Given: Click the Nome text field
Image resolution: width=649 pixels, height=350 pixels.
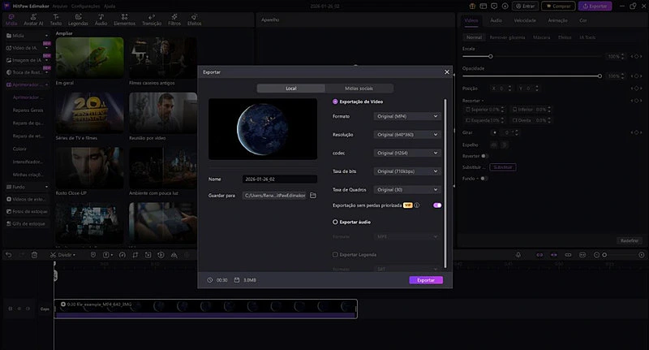Looking at the screenshot, I should point(280,179).
